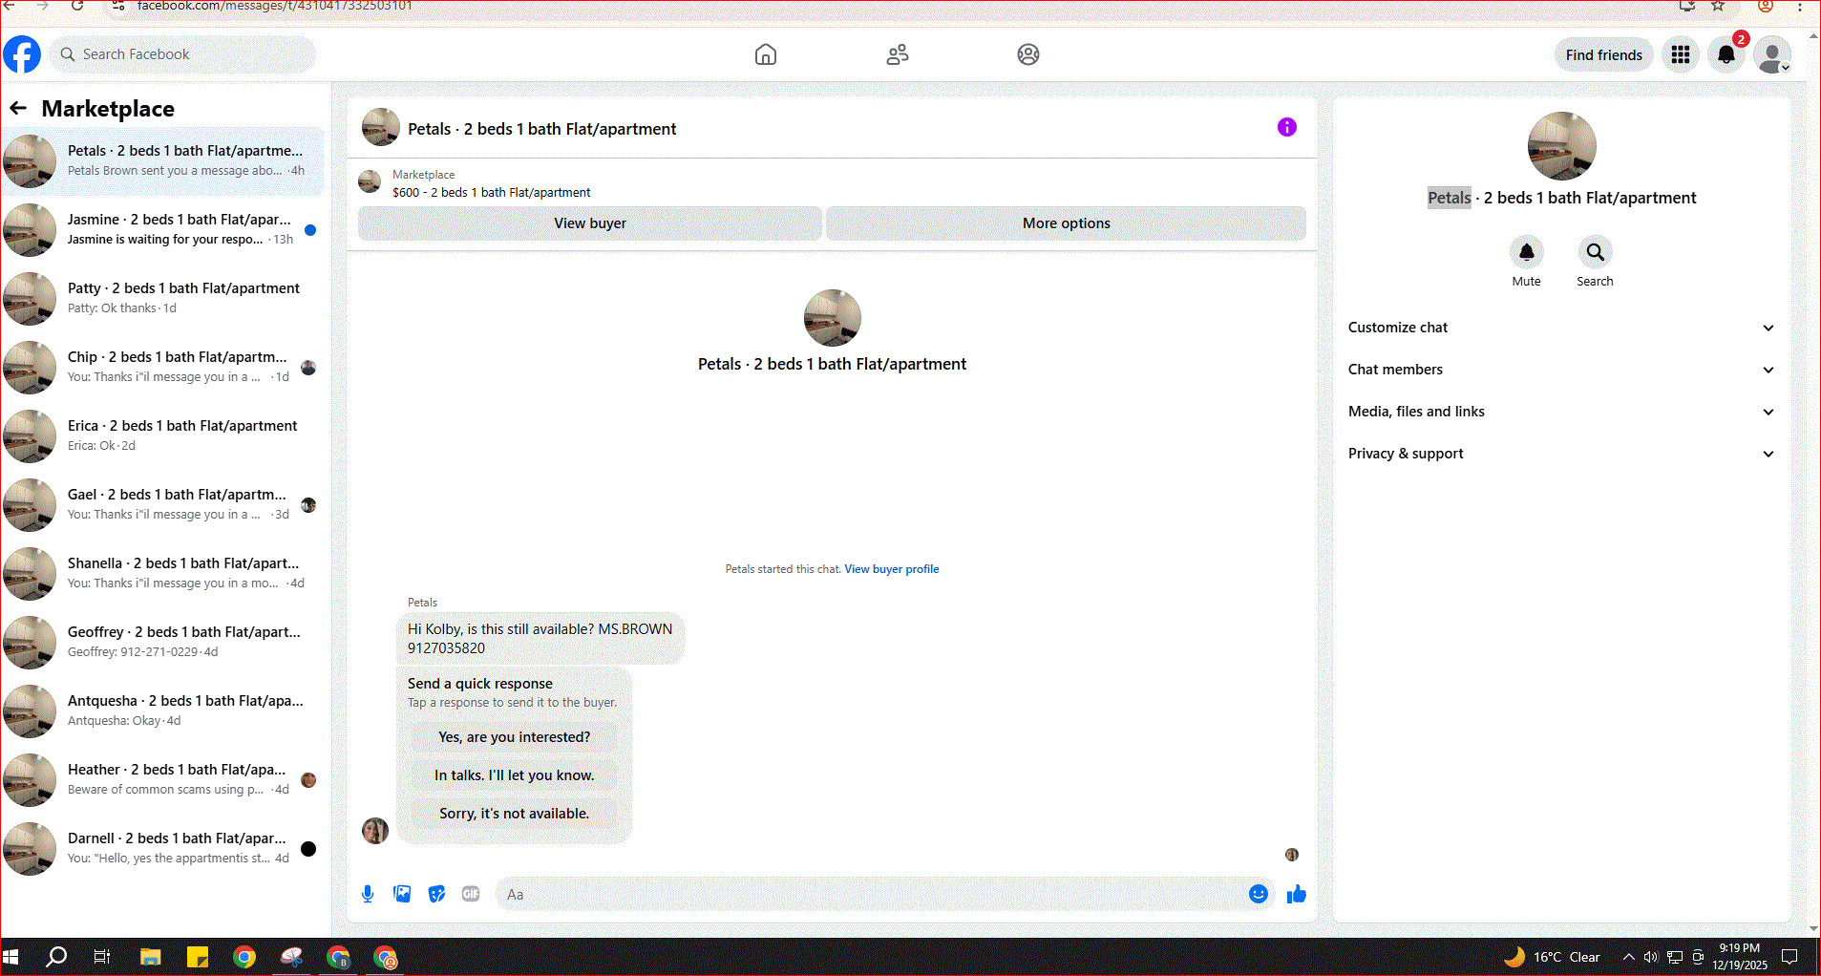The width and height of the screenshot is (1821, 976).
Task: Expand the Customize chat section
Action: [1560, 328]
